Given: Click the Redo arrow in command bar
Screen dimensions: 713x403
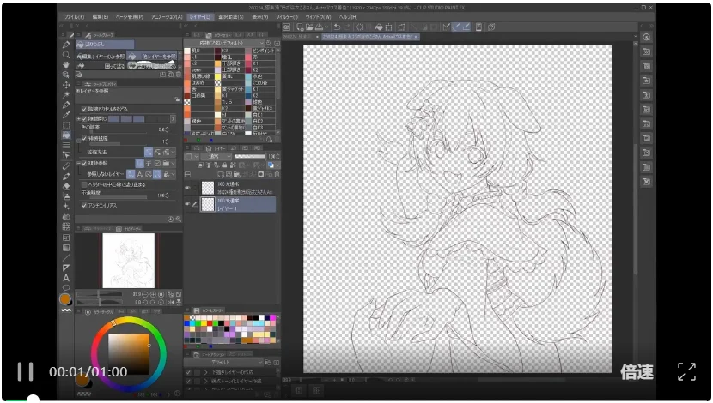Looking at the screenshot, I should pos(348,27).
